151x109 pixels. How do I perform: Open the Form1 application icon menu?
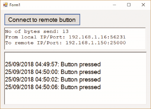click(x=5, y=5)
